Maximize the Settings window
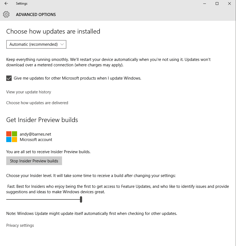 click(x=217, y=4)
